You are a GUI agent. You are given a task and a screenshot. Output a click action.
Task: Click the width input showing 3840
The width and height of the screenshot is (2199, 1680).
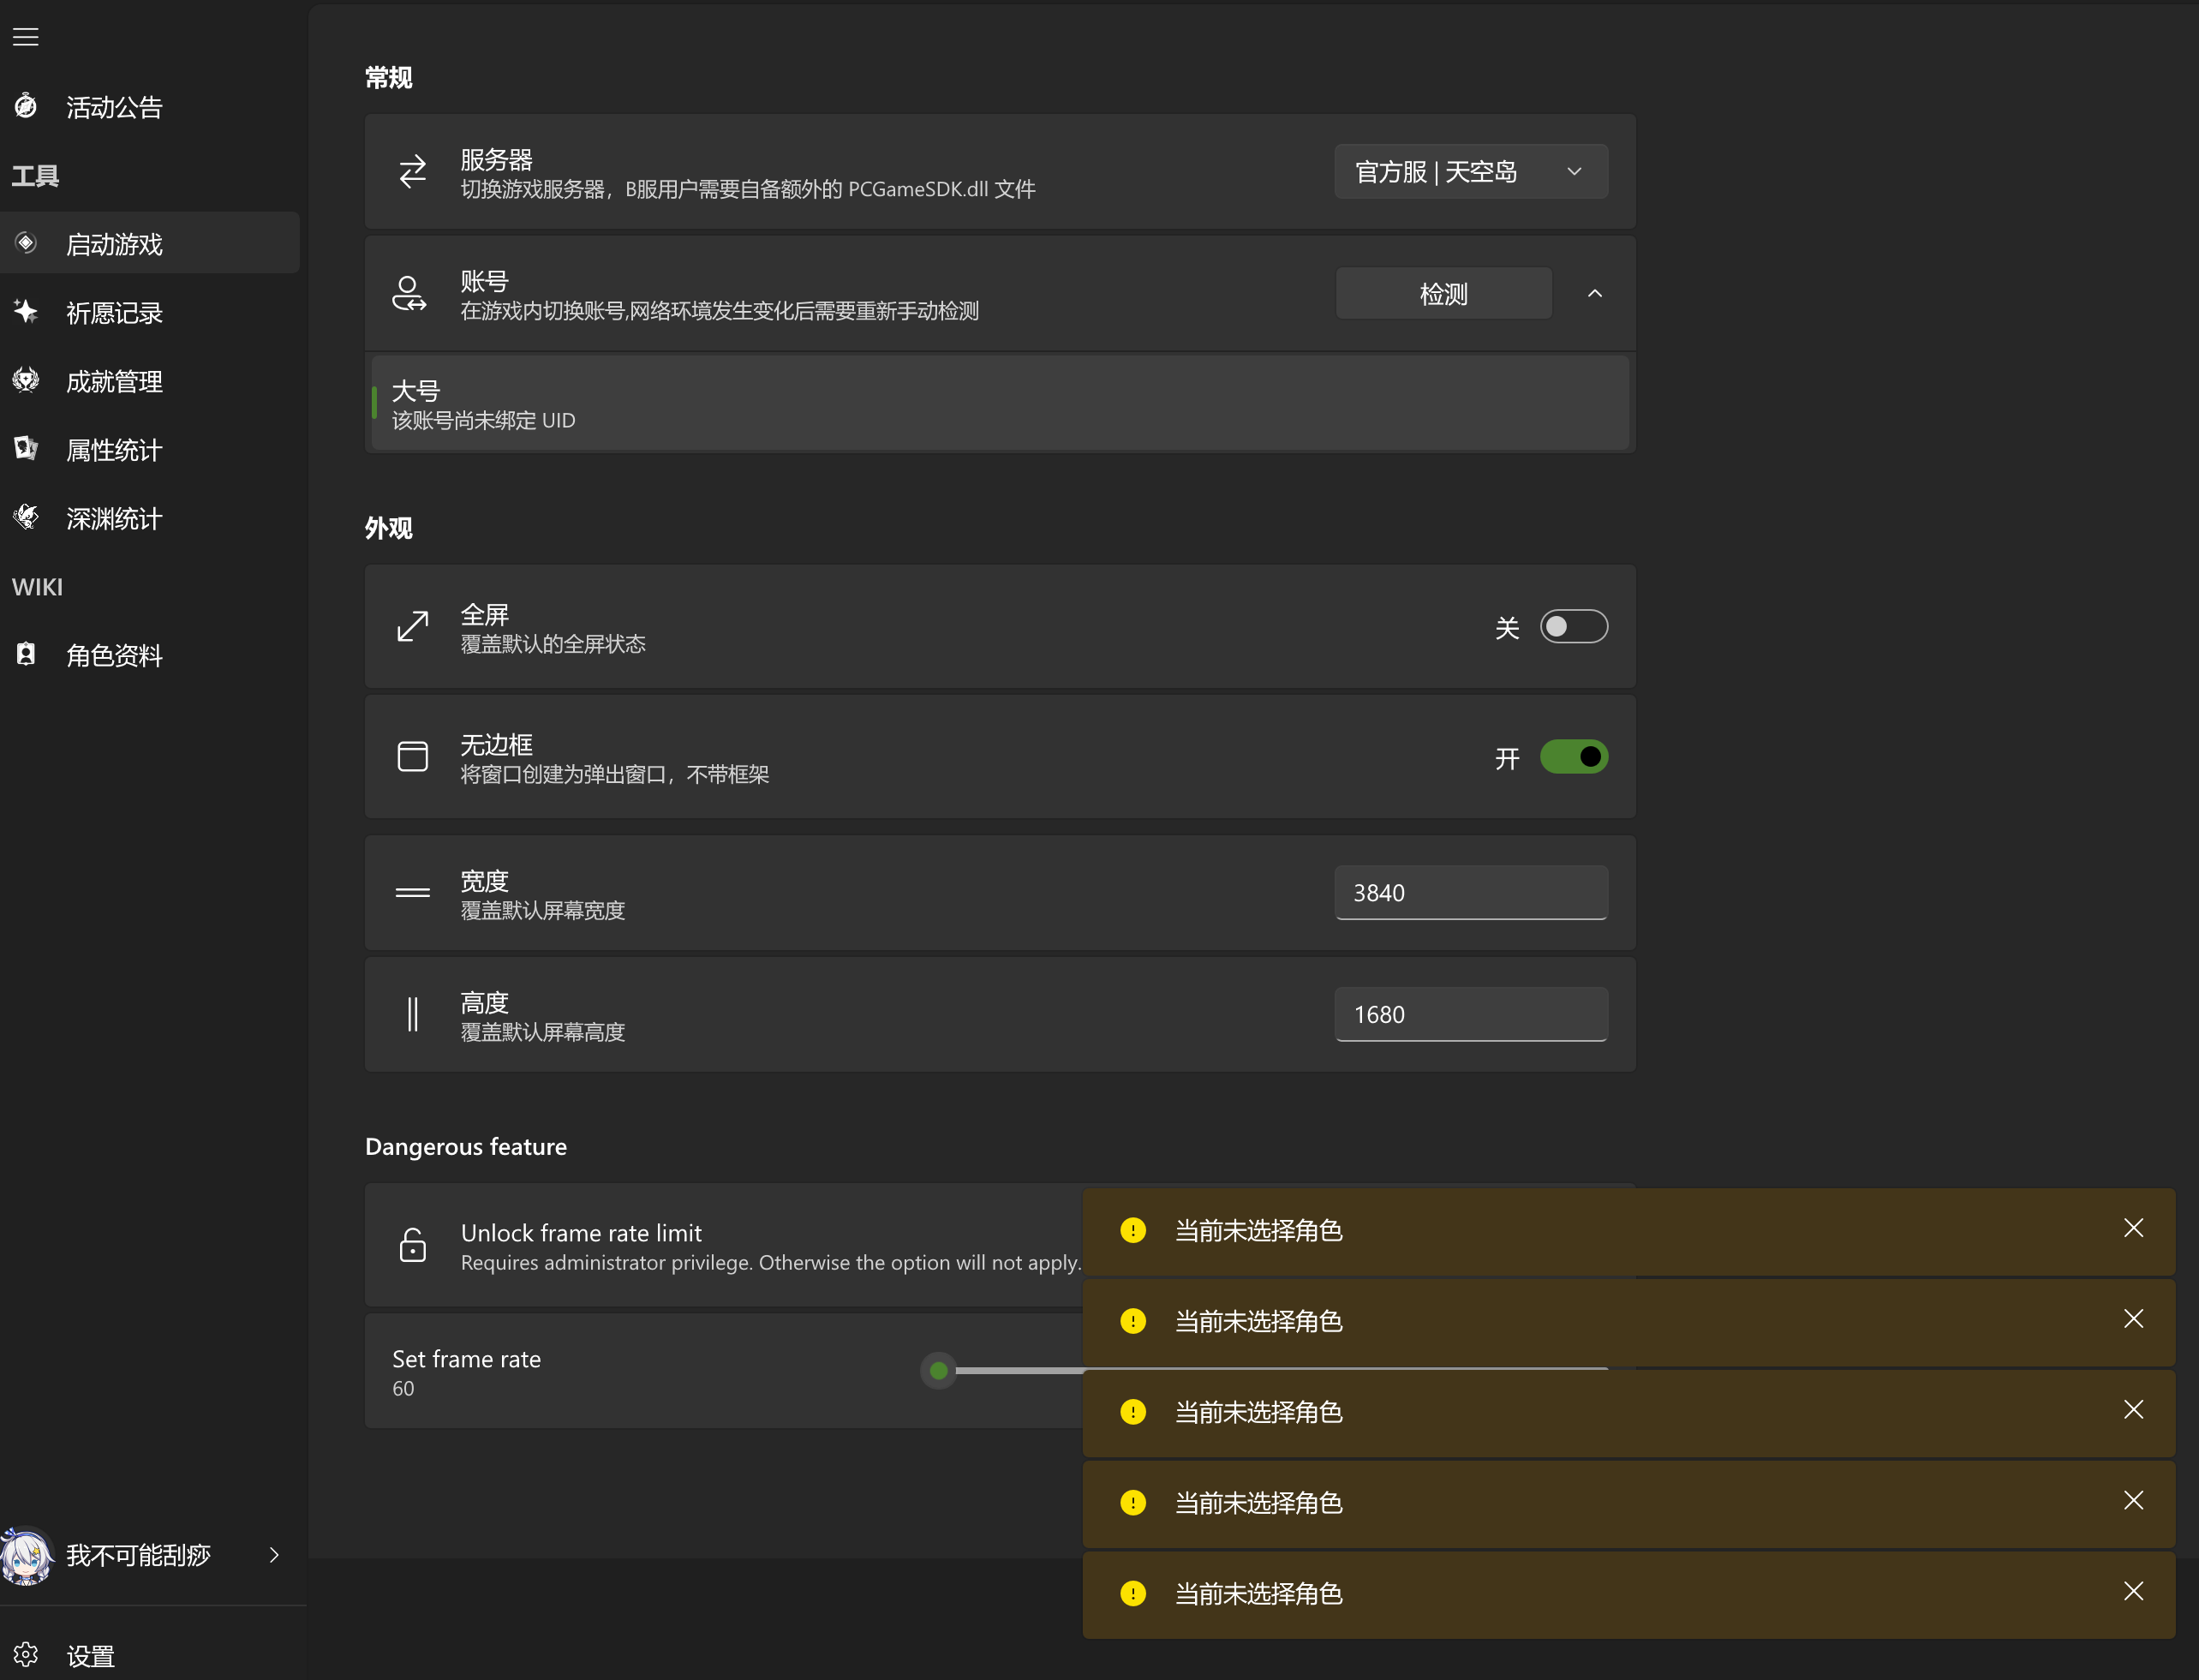(1469, 892)
